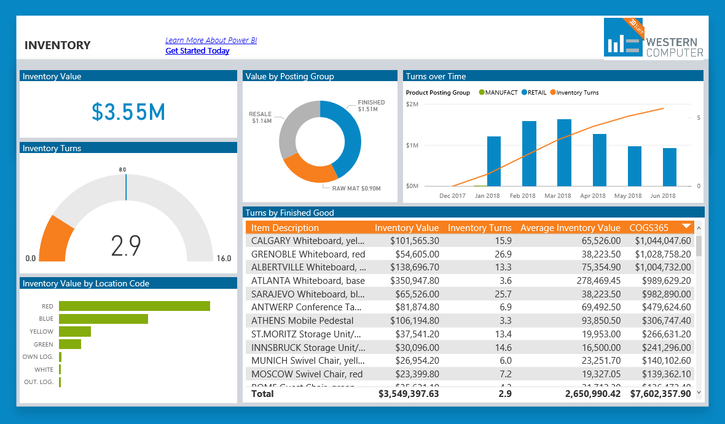Sort by the Inventory Value column header
The width and height of the screenshot is (725, 424).
[x=407, y=227]
